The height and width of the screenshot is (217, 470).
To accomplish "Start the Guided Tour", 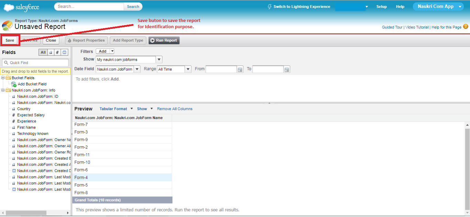I will point(392,27).
